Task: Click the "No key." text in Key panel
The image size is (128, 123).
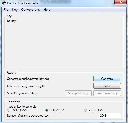Action: point(12,21)
